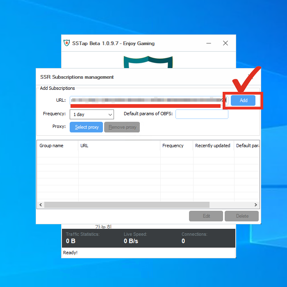Screen dimensions: 287x287
Task: Click the horizontal scrollbar thumb
Action: pyautogui.click(x=127, y=205)
